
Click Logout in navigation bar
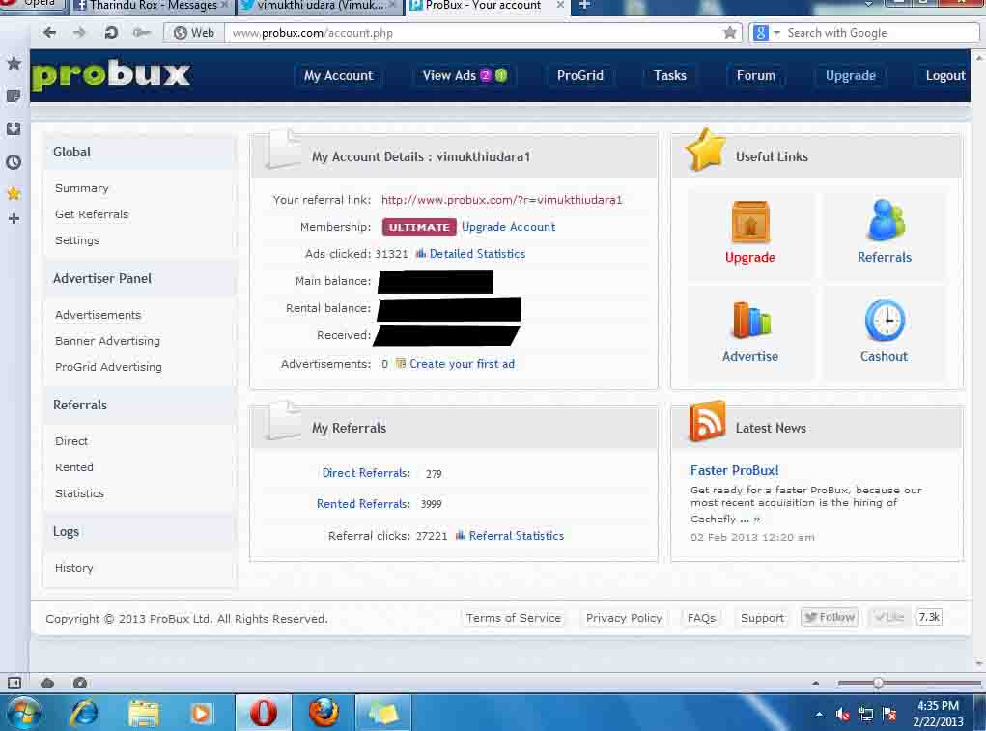(x=944, y=75)
